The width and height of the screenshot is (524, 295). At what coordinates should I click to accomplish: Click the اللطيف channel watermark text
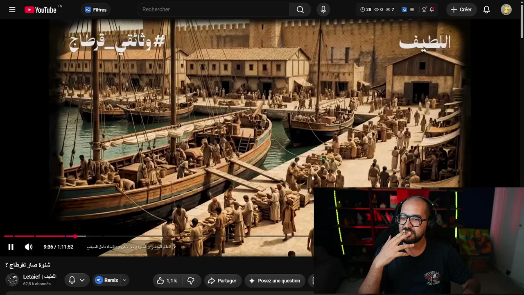(425, 42)
